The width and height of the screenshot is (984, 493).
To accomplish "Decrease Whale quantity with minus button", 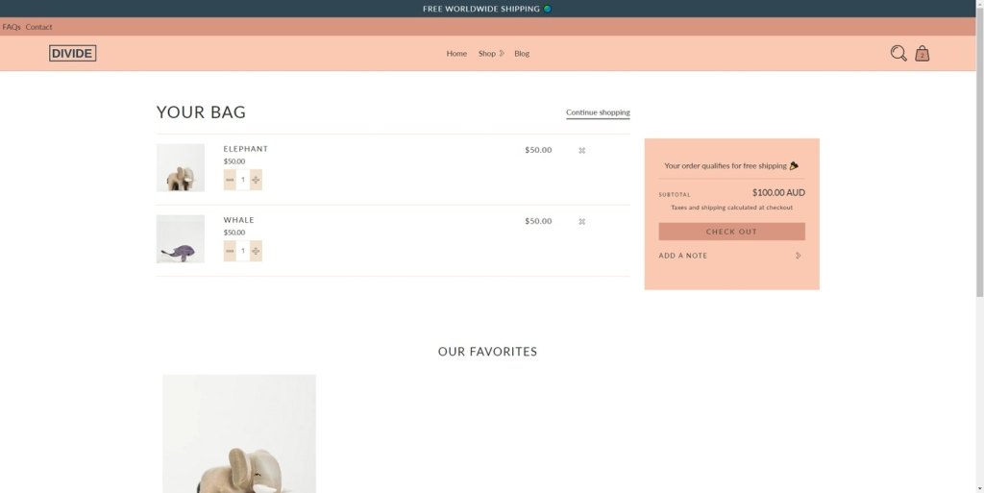I will (230, 251).
